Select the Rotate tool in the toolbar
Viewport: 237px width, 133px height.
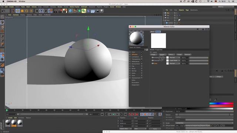27,11
